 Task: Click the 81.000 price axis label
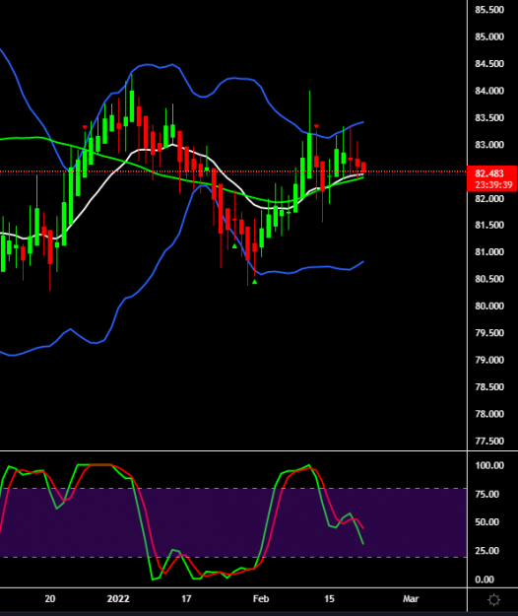[x=489, y=252]
